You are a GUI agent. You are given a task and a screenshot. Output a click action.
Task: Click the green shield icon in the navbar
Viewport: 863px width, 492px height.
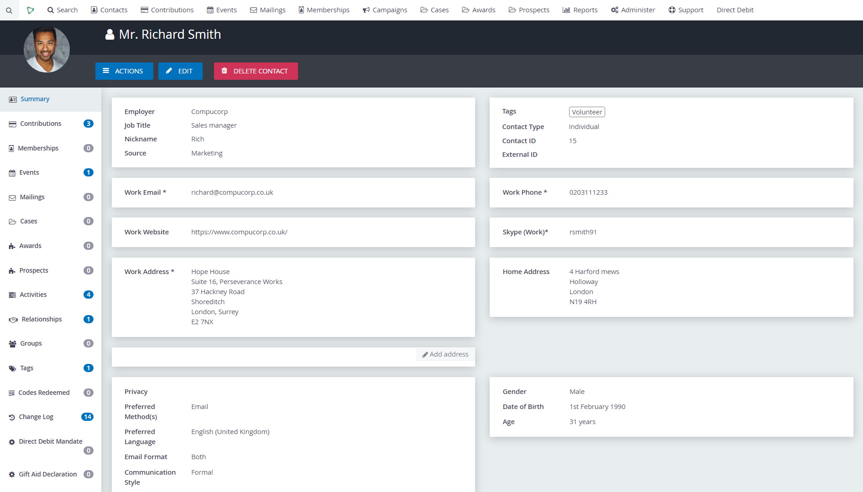[x=31, y=10]
